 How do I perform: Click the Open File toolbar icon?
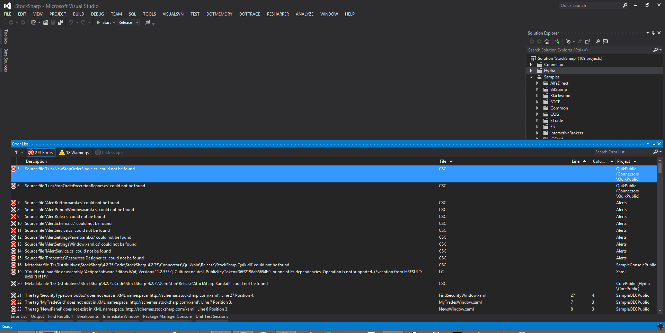[45, 22]
